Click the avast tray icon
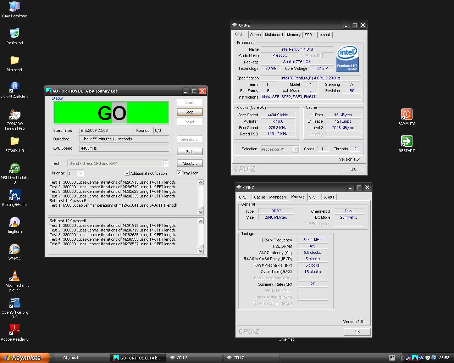 coord(434,358)
